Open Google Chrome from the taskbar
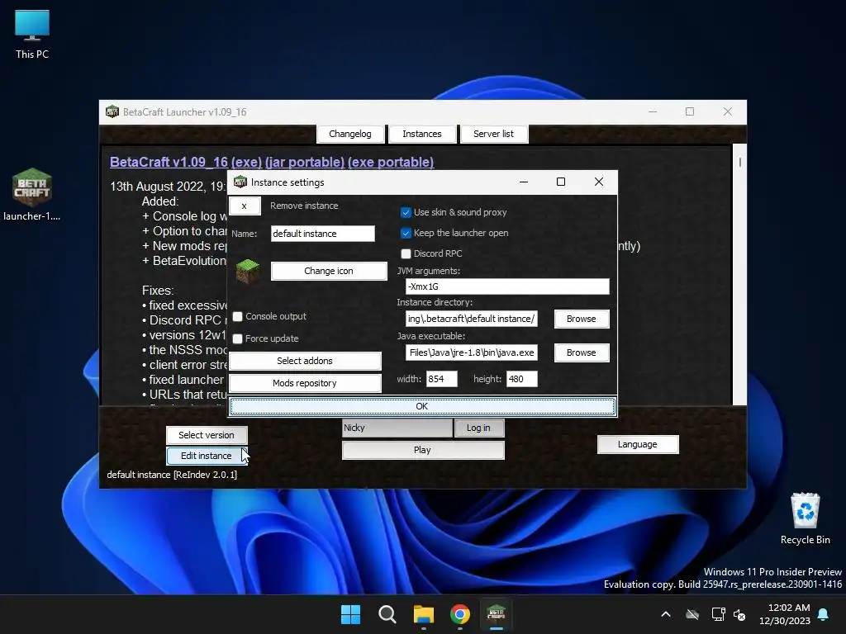 pyautogui.click(x=459, y=614)
